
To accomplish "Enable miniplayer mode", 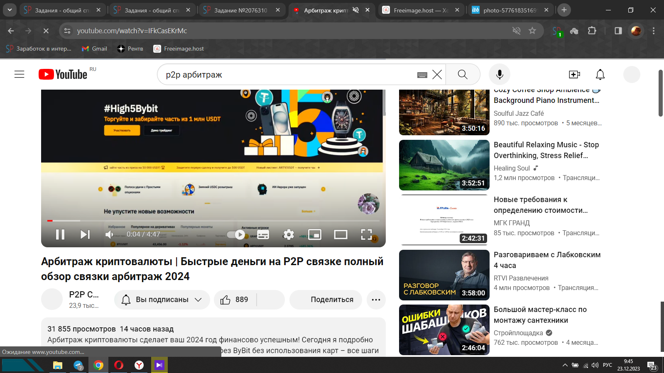I will click(315, 235).
